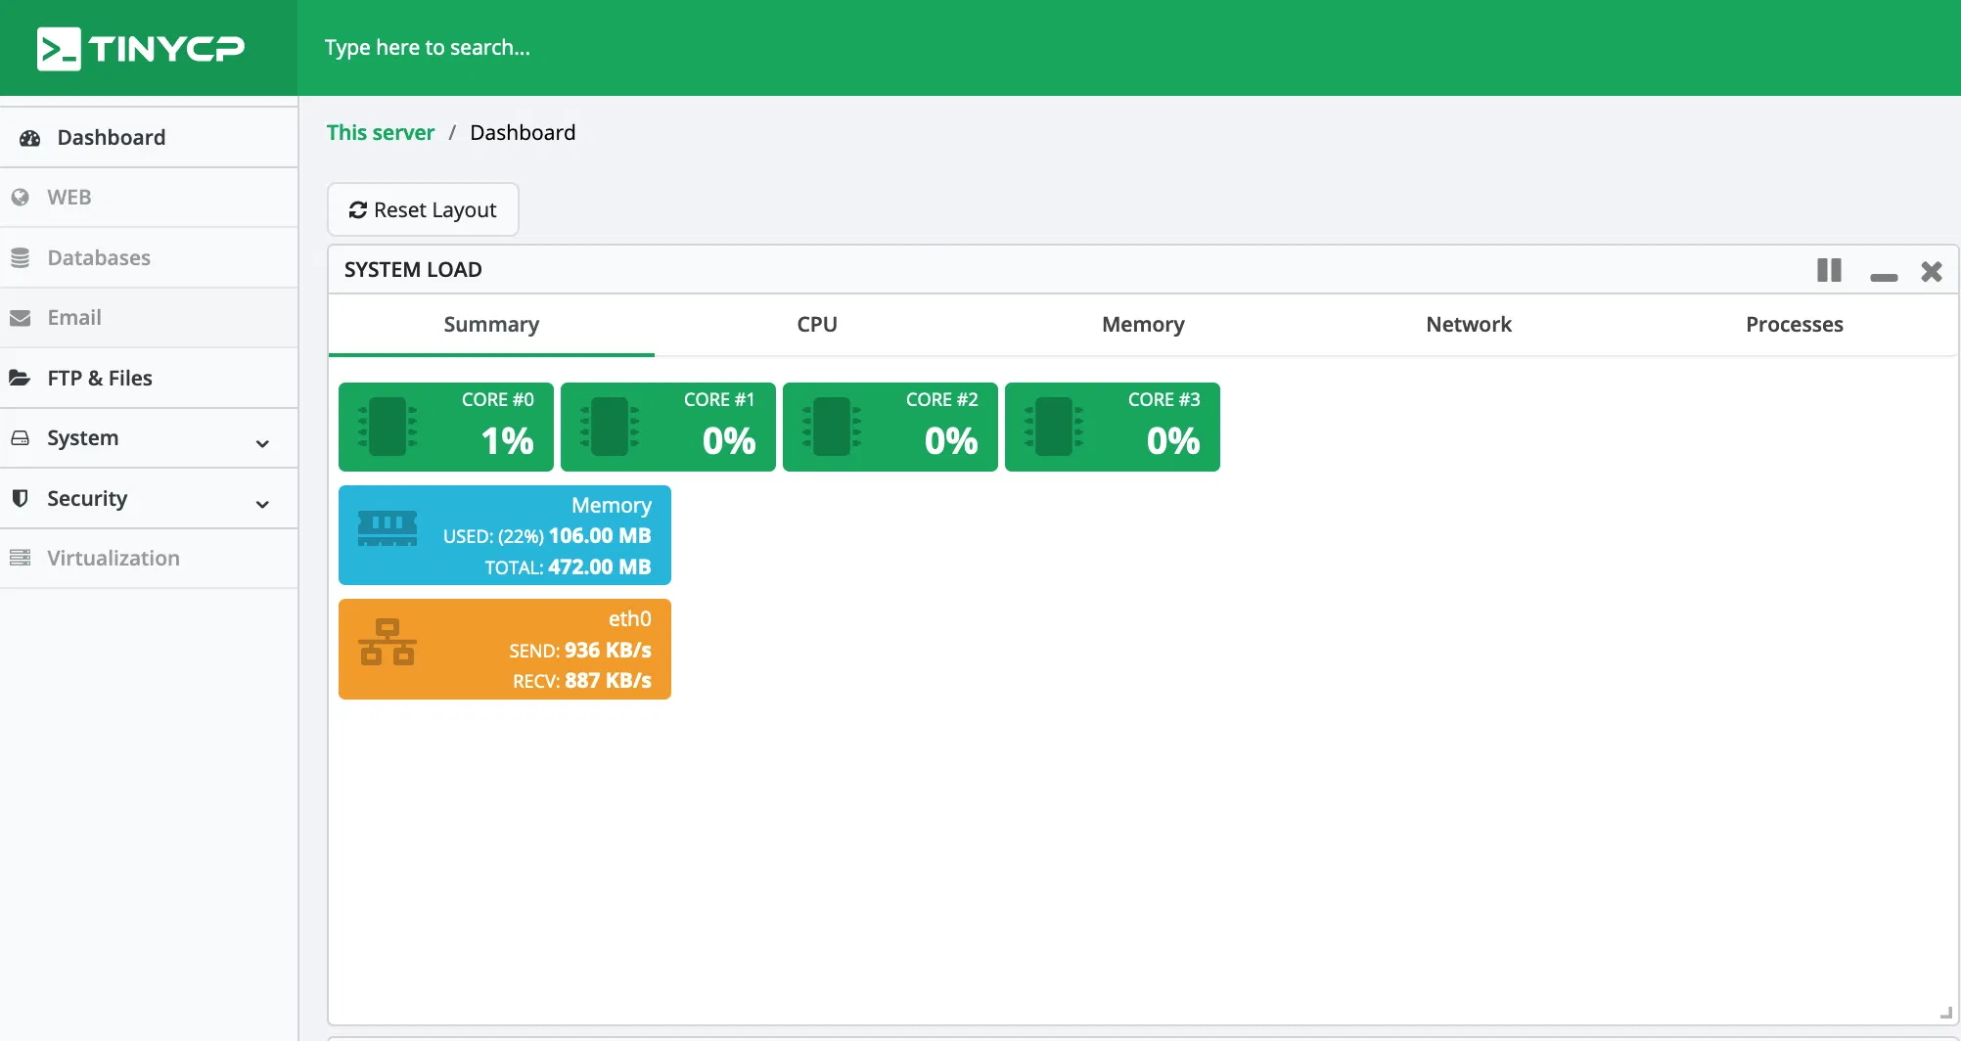The width and height of the screenshot is (1961, 1041).
Task: Open the Email sidebar item
Action: (149, 318)
